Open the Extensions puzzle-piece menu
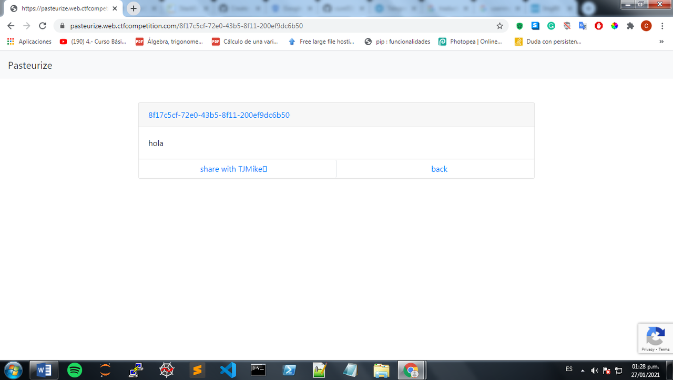This screenshot has height=380, width=673. (630, 26)
